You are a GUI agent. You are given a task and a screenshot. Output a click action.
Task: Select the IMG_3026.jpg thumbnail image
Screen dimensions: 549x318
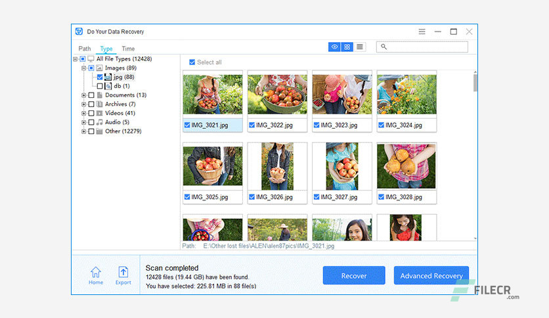click(277, 166)
